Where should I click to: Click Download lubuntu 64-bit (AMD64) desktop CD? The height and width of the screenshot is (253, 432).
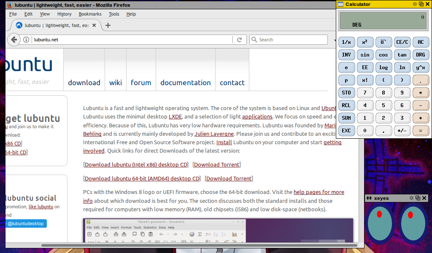(142, 178)
